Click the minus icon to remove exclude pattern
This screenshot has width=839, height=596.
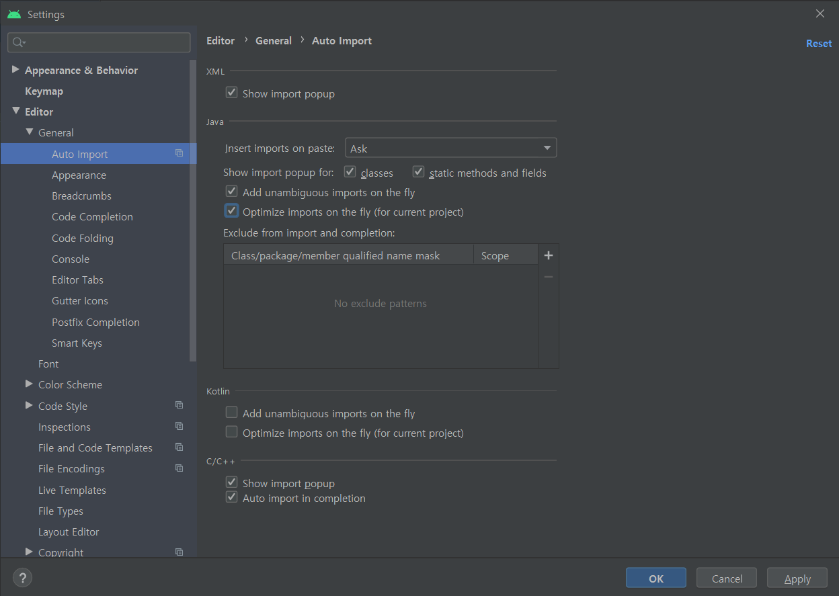pos(549,277)
